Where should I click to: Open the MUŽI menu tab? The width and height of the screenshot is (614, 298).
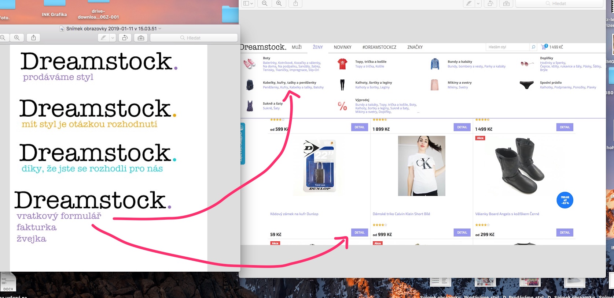pyautogui.click(x=297, y=47)
